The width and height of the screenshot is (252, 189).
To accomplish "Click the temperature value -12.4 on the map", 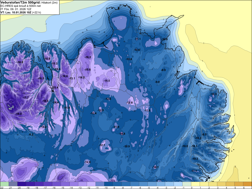I will pyautogui.click(x=93, y=113).
